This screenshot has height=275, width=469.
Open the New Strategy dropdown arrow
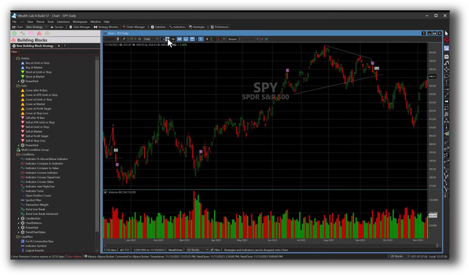[46, 27]
